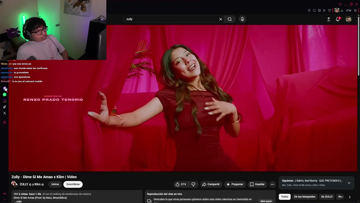This screenshot has height=203, width=360.
Task: Dislike the video
Action: 193,184
